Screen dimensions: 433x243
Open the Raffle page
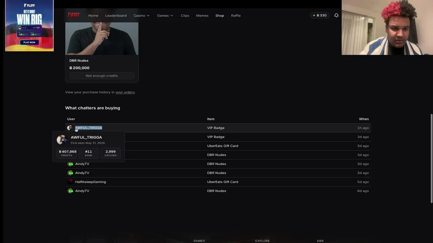pos(236,16)
